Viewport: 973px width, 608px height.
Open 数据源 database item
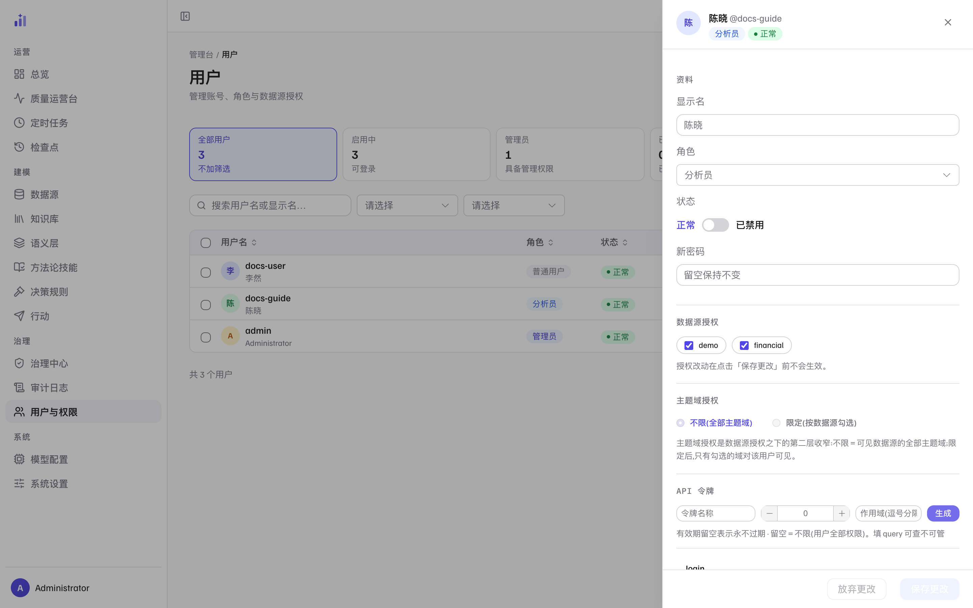83,195
